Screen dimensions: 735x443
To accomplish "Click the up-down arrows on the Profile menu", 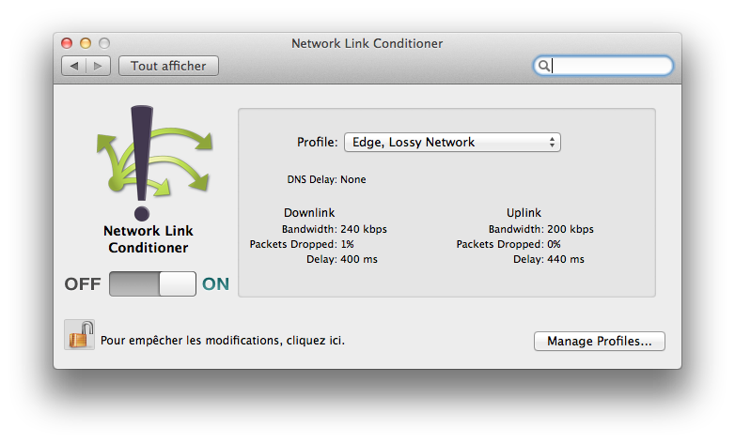I will click(x=553, y=143).
